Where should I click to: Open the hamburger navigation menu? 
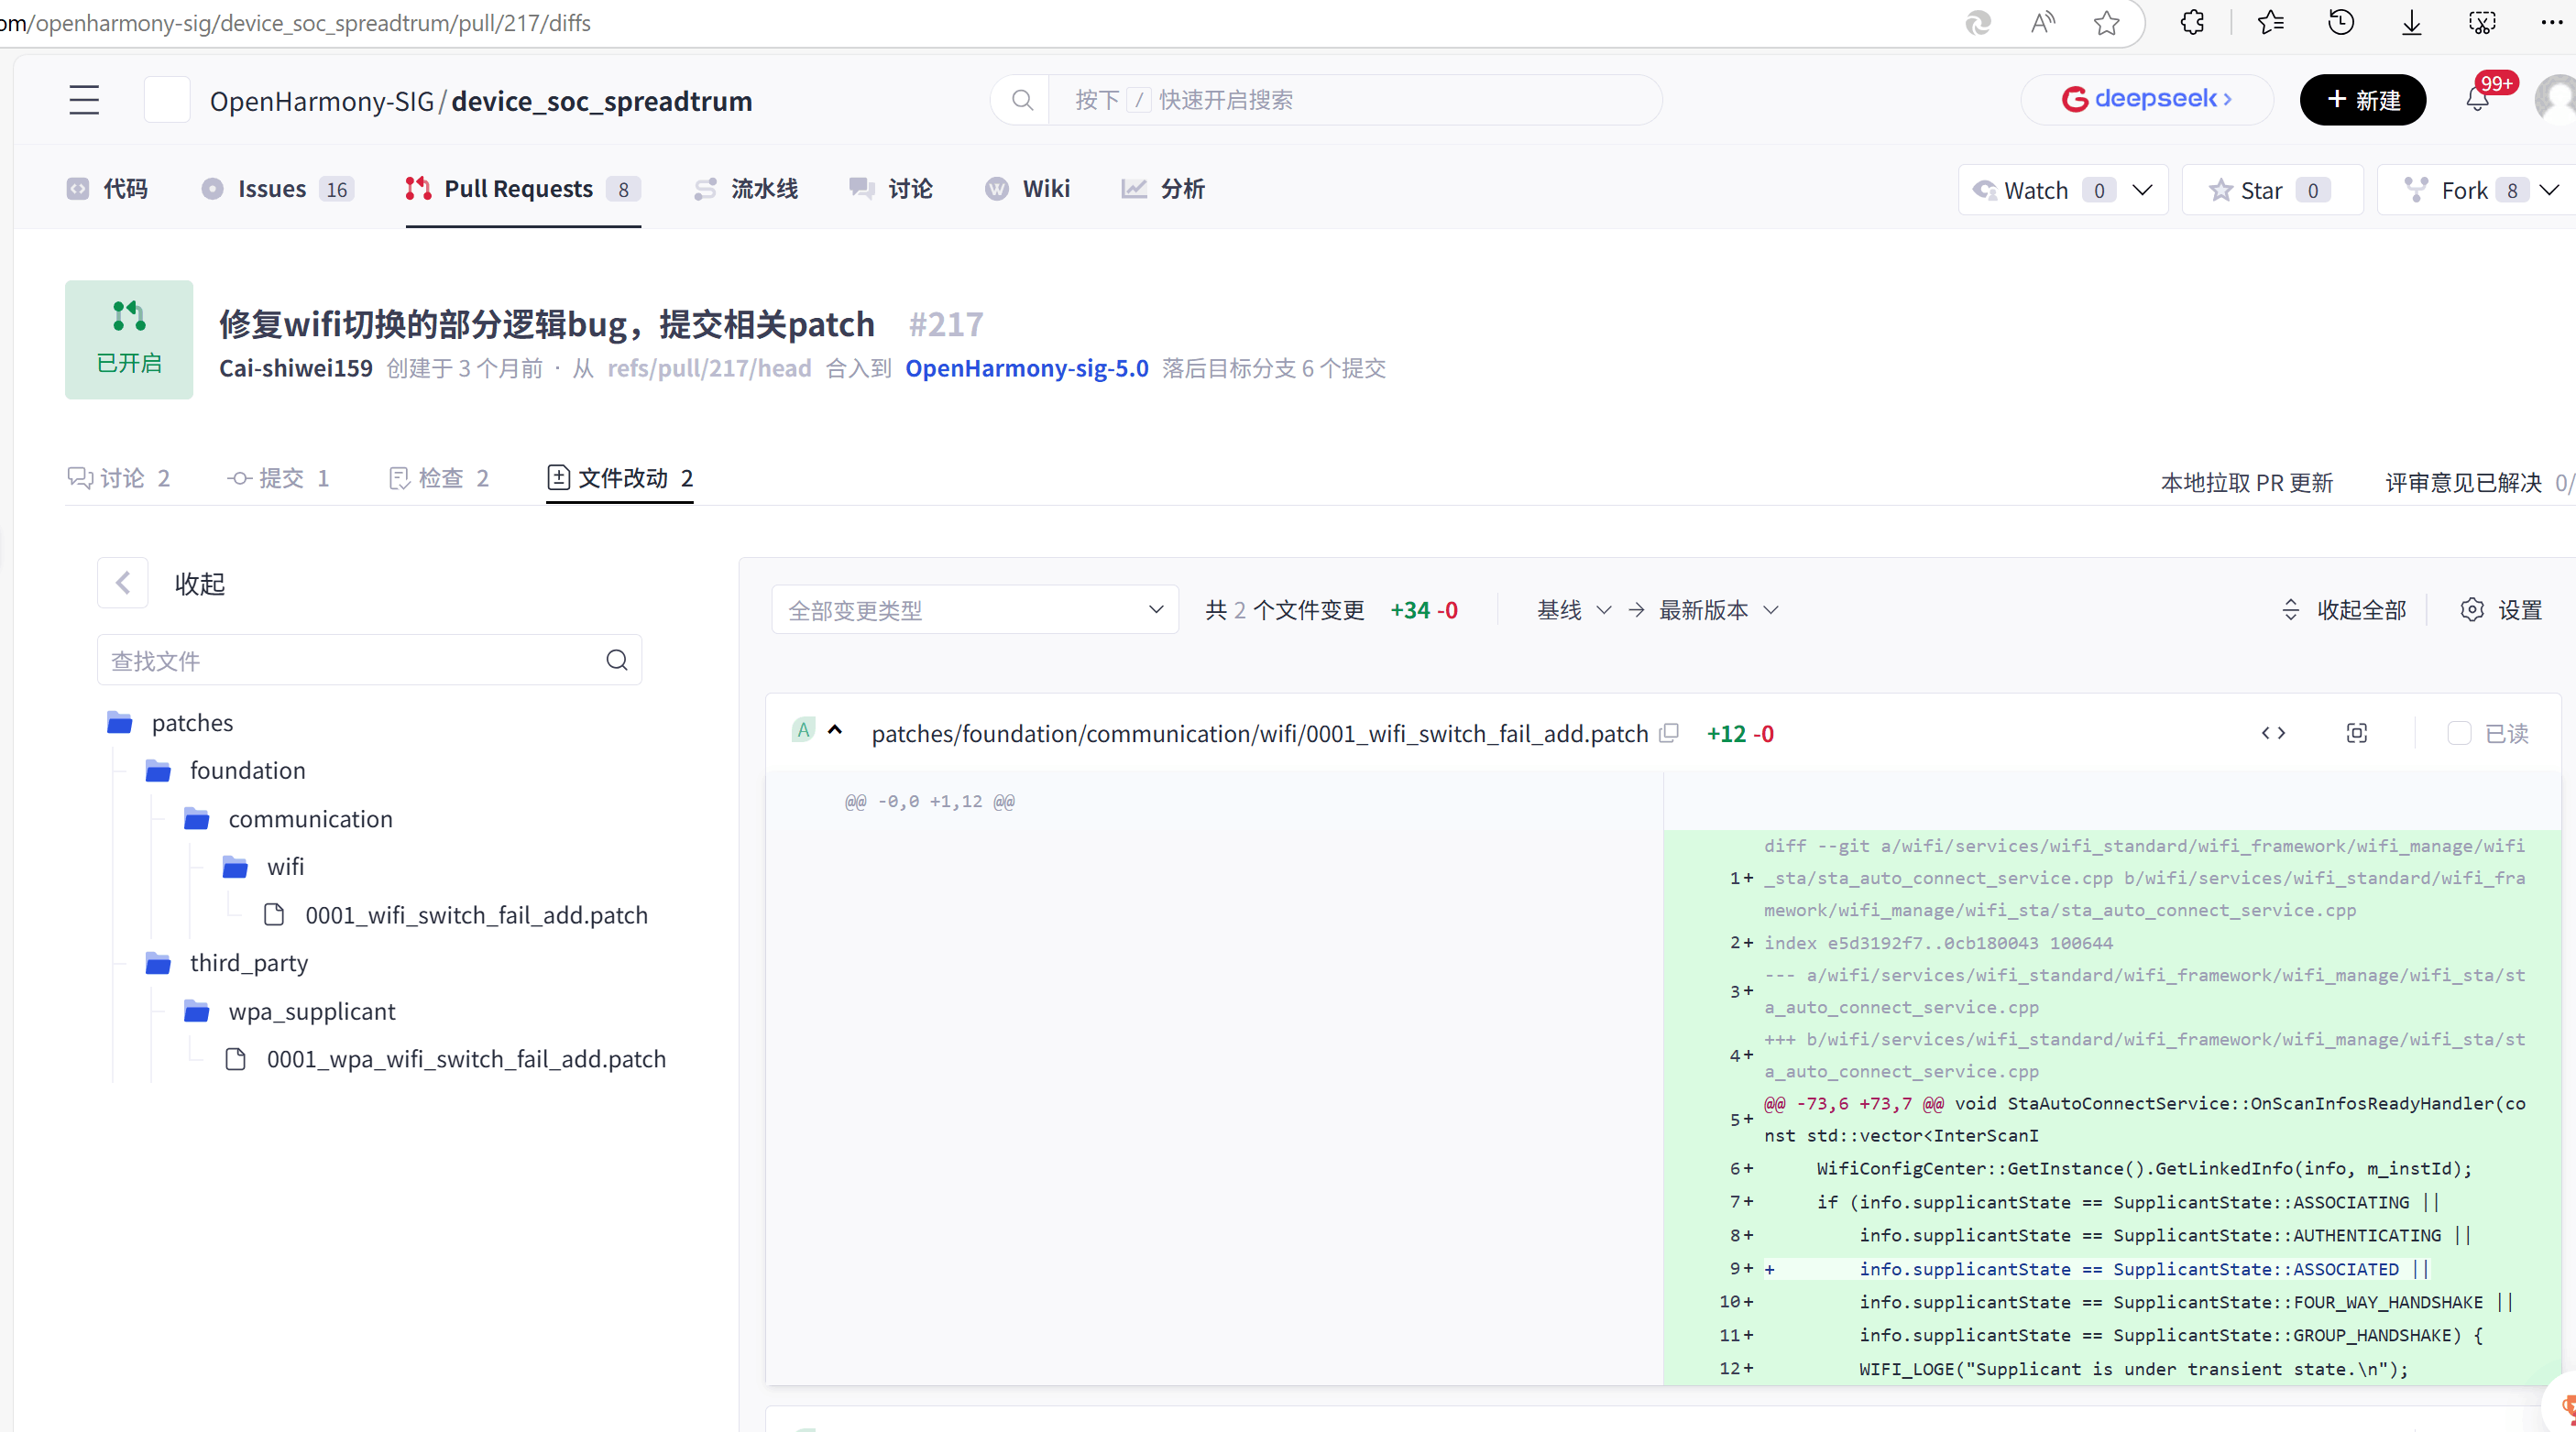point(84,100)
